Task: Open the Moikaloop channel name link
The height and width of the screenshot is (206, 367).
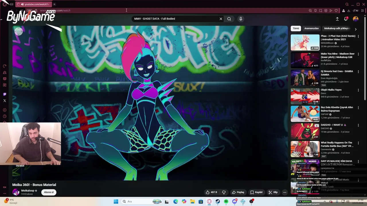Action: click(x=28, y=191)
